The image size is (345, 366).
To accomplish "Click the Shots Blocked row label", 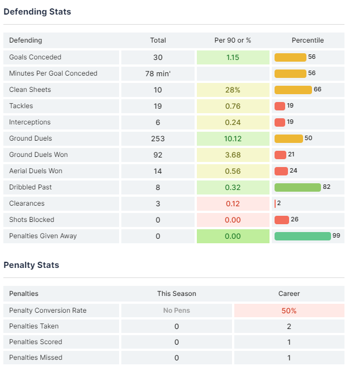I will point(32,220).
